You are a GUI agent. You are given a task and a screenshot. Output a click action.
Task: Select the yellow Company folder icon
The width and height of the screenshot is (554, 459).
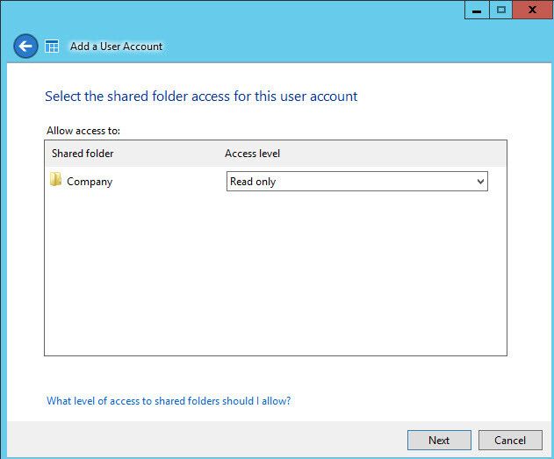click(x=55, y=181)
